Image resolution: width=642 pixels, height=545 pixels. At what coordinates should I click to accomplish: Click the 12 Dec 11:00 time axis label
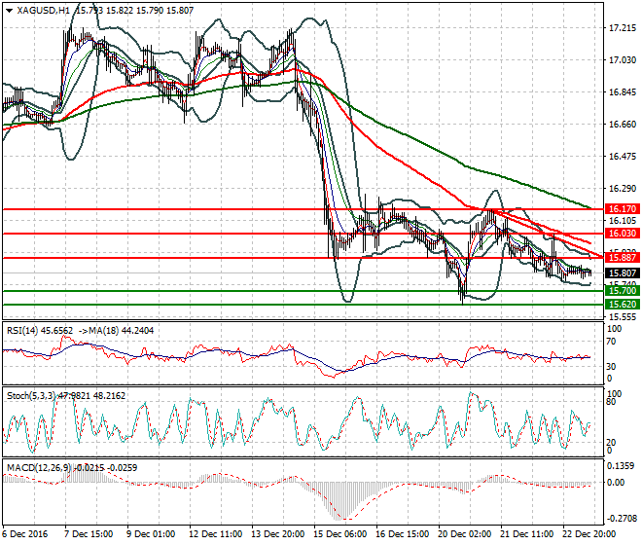[215, 534]
